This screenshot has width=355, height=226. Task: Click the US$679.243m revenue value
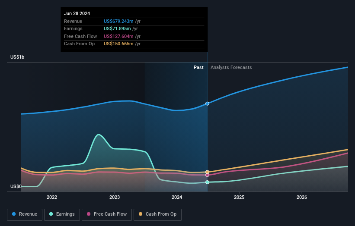point(118,21)
